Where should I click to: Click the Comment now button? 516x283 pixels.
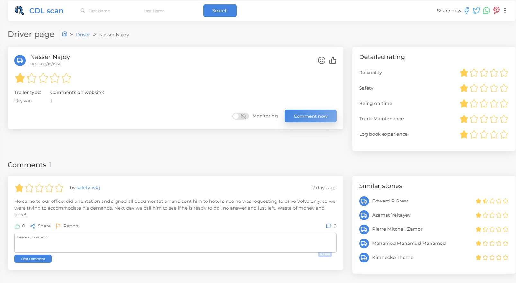click(x=310, y=116)
